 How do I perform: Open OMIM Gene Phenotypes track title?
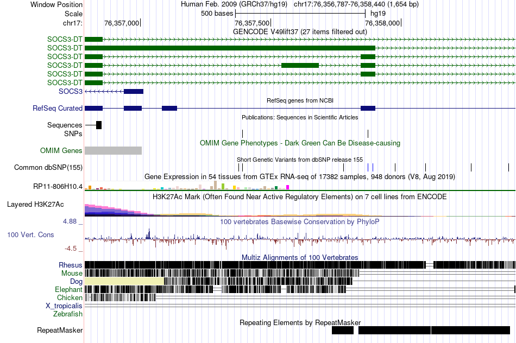(300, 143)
